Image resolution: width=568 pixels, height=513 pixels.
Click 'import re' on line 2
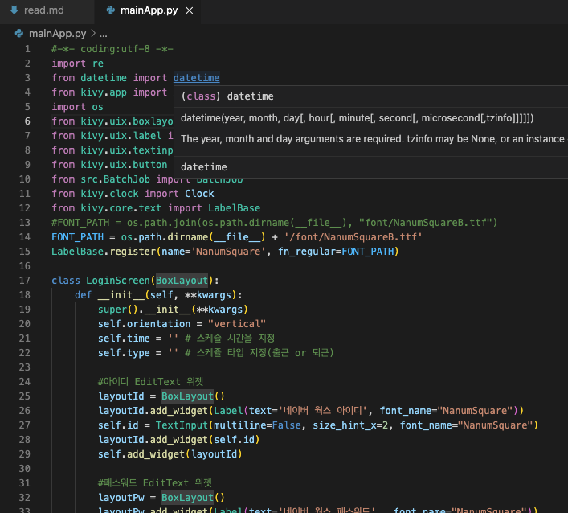pyautogui.click(x=77, y=64)
